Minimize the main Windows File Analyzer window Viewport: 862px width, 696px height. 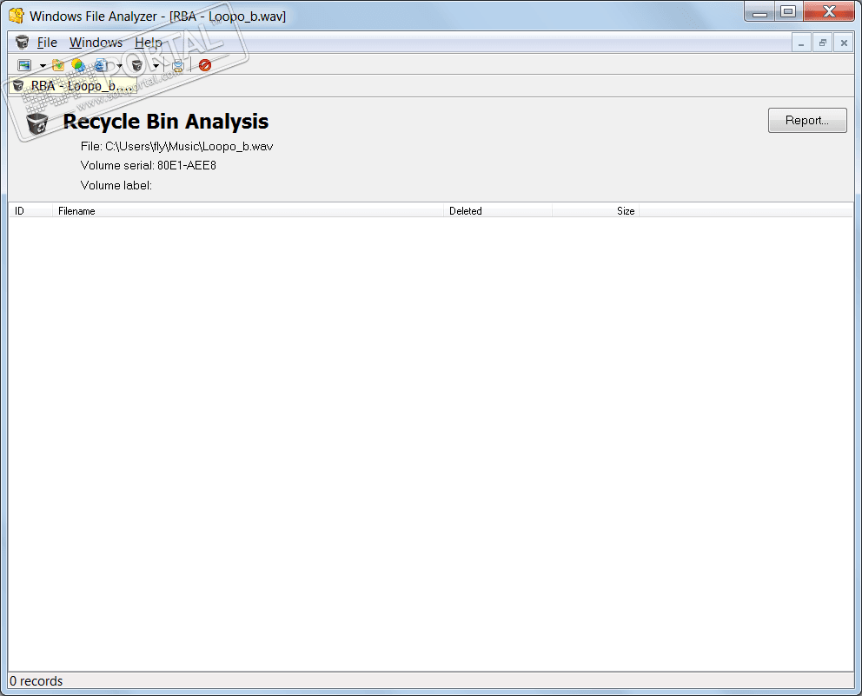click(x=759, y=11)
